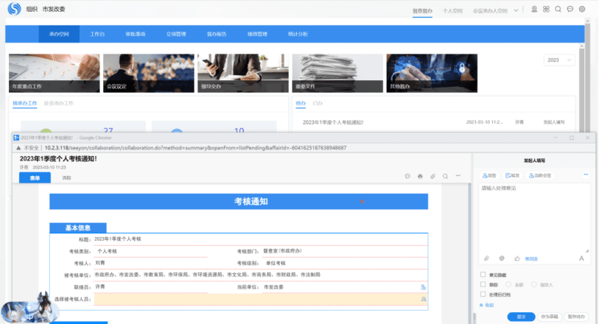
Task: Click the thumbs-up icon below opinion box
Action: pos(517,258)
